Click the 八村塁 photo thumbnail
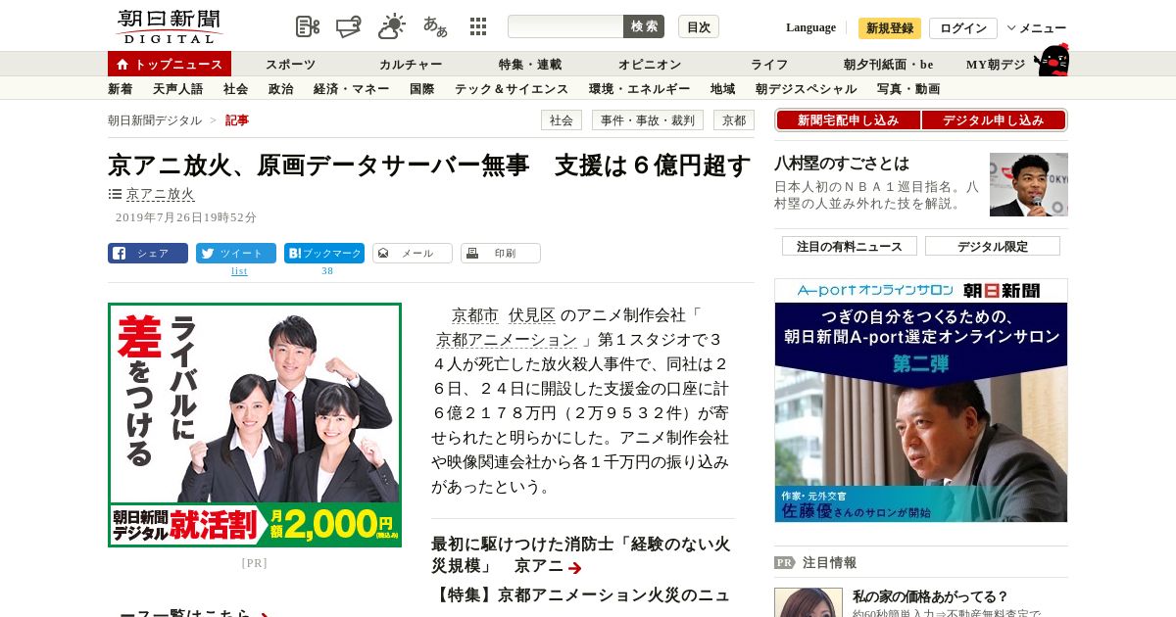Image resolution: width=1176 pixels, height=617 pixels. tap(1029, 184)
